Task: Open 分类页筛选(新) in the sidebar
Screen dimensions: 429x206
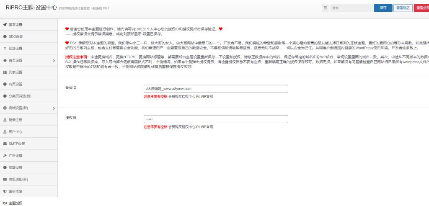Action: (x=29, y=96)
